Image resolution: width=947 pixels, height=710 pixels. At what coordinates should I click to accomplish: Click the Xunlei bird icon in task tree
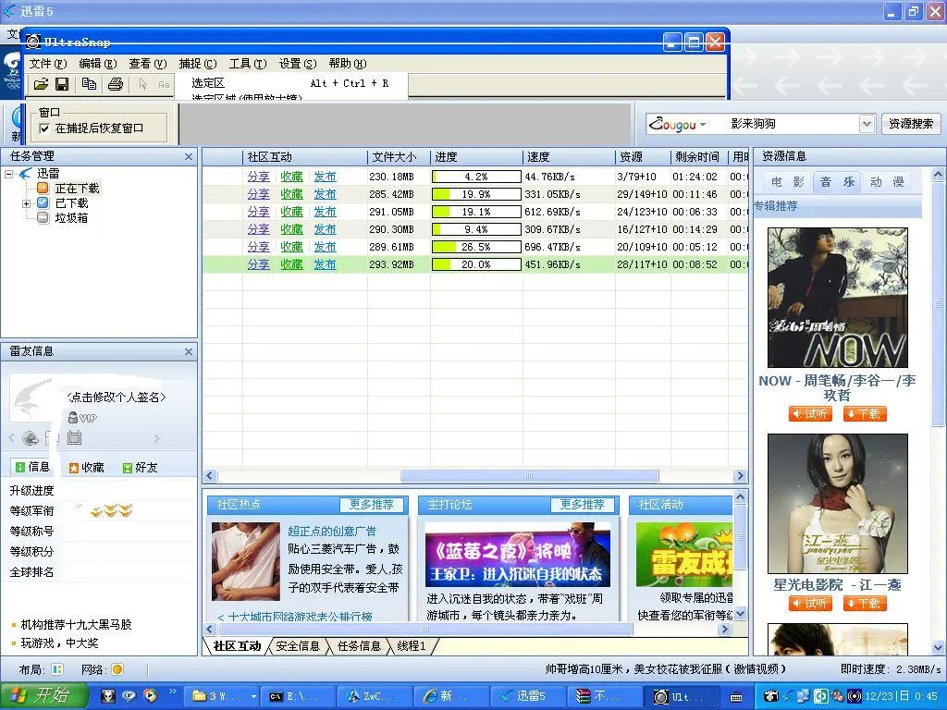(x=25, y=174)
